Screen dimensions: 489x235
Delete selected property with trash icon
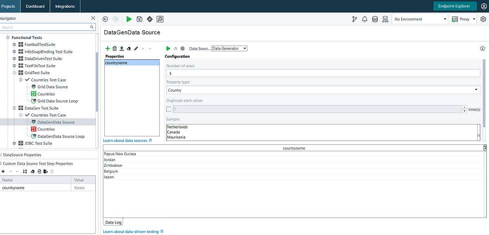click(x=114, y=49)
